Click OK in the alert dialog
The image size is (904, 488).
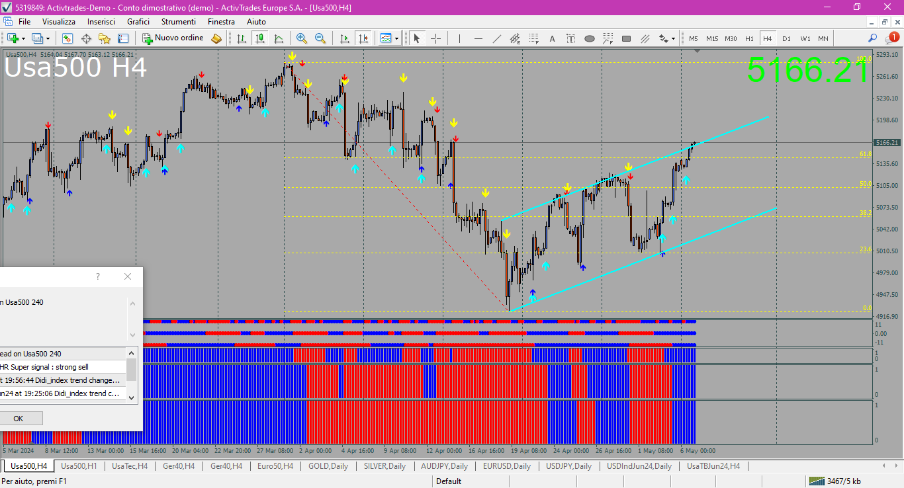pyautogui.click(x=18, y=418)
